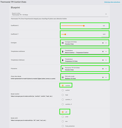Choose 'frost_protection' for Mode Arrêt
The height and width of the screenshot is (128, 122).
pyautogui.click(x=63, y=126)
